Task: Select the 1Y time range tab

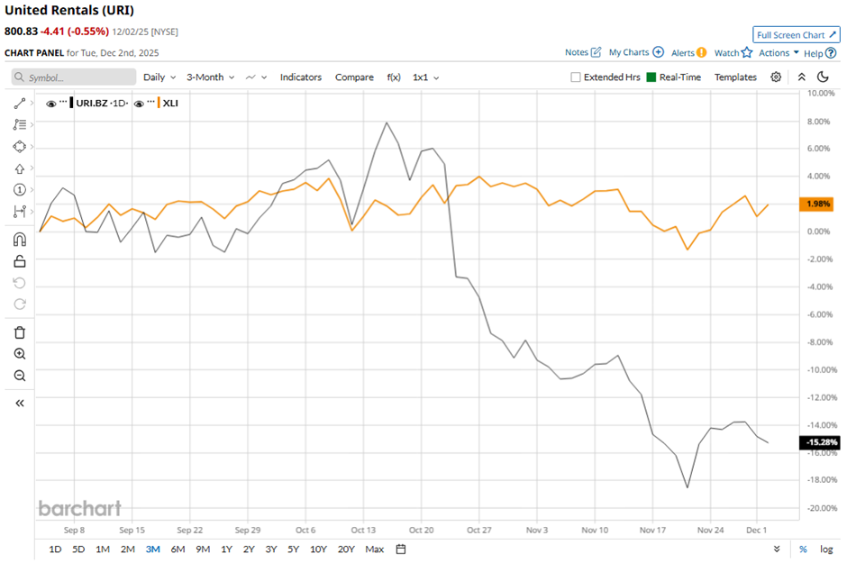Action: [x=226, y=549]
